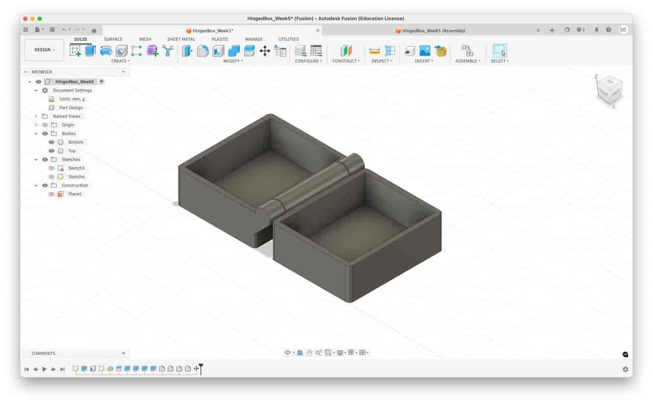The width and height of the screenshot is (653, 404).
Task: Select the Offset Face tool
Action: (249, 50)
